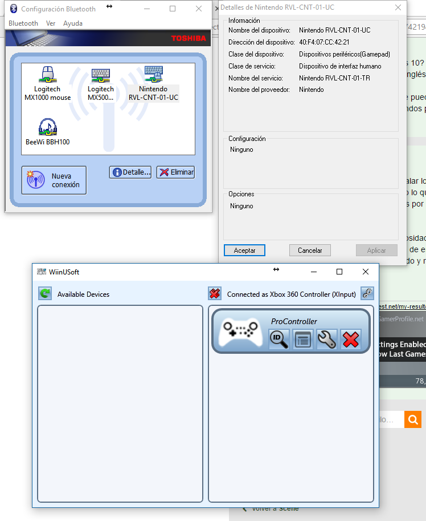Click the ProController gamepad image

coord(241,332)
